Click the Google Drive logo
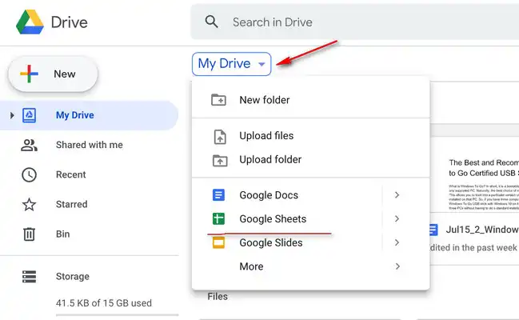Image resolution: width=519 pixels, height=320 pixels. (x=30, y=22)
